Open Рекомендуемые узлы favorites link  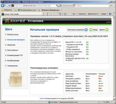[28, 10]
